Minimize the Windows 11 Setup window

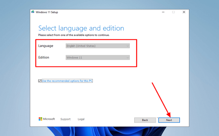tap(163, 12)
